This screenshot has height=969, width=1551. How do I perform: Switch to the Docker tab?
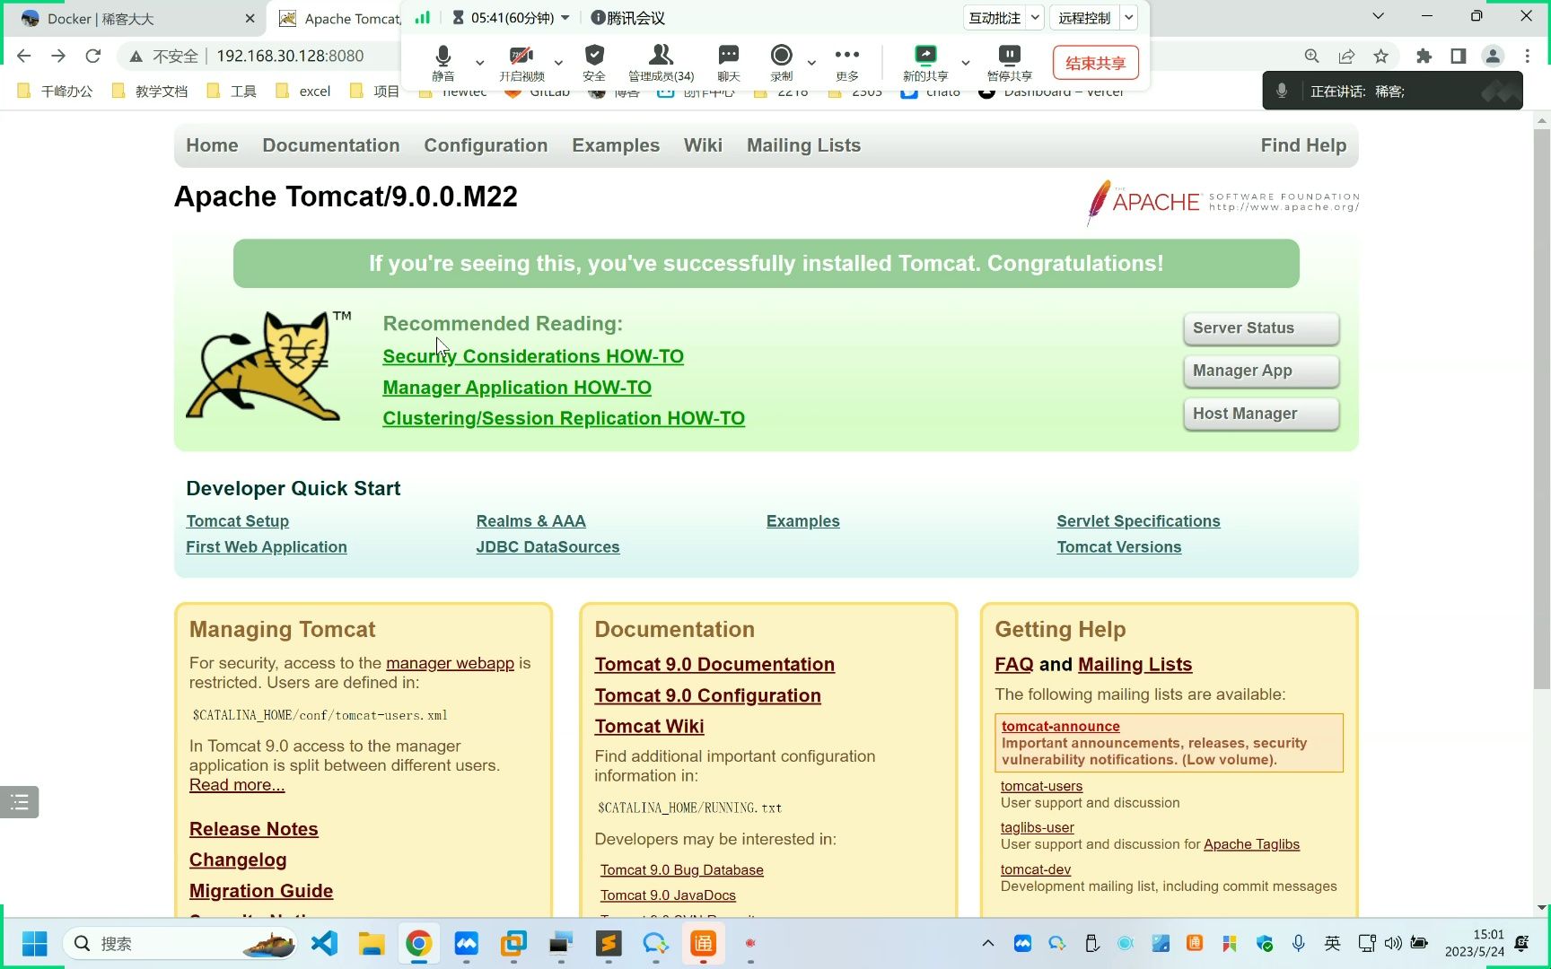coord(133,18)
